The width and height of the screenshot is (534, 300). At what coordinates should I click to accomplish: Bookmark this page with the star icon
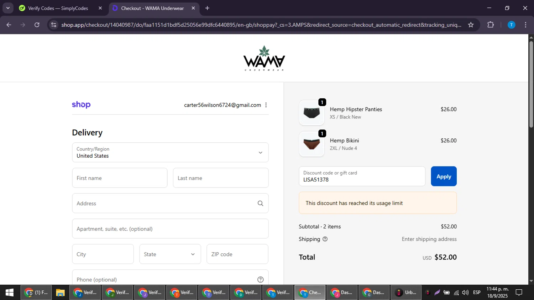[471, 25]
